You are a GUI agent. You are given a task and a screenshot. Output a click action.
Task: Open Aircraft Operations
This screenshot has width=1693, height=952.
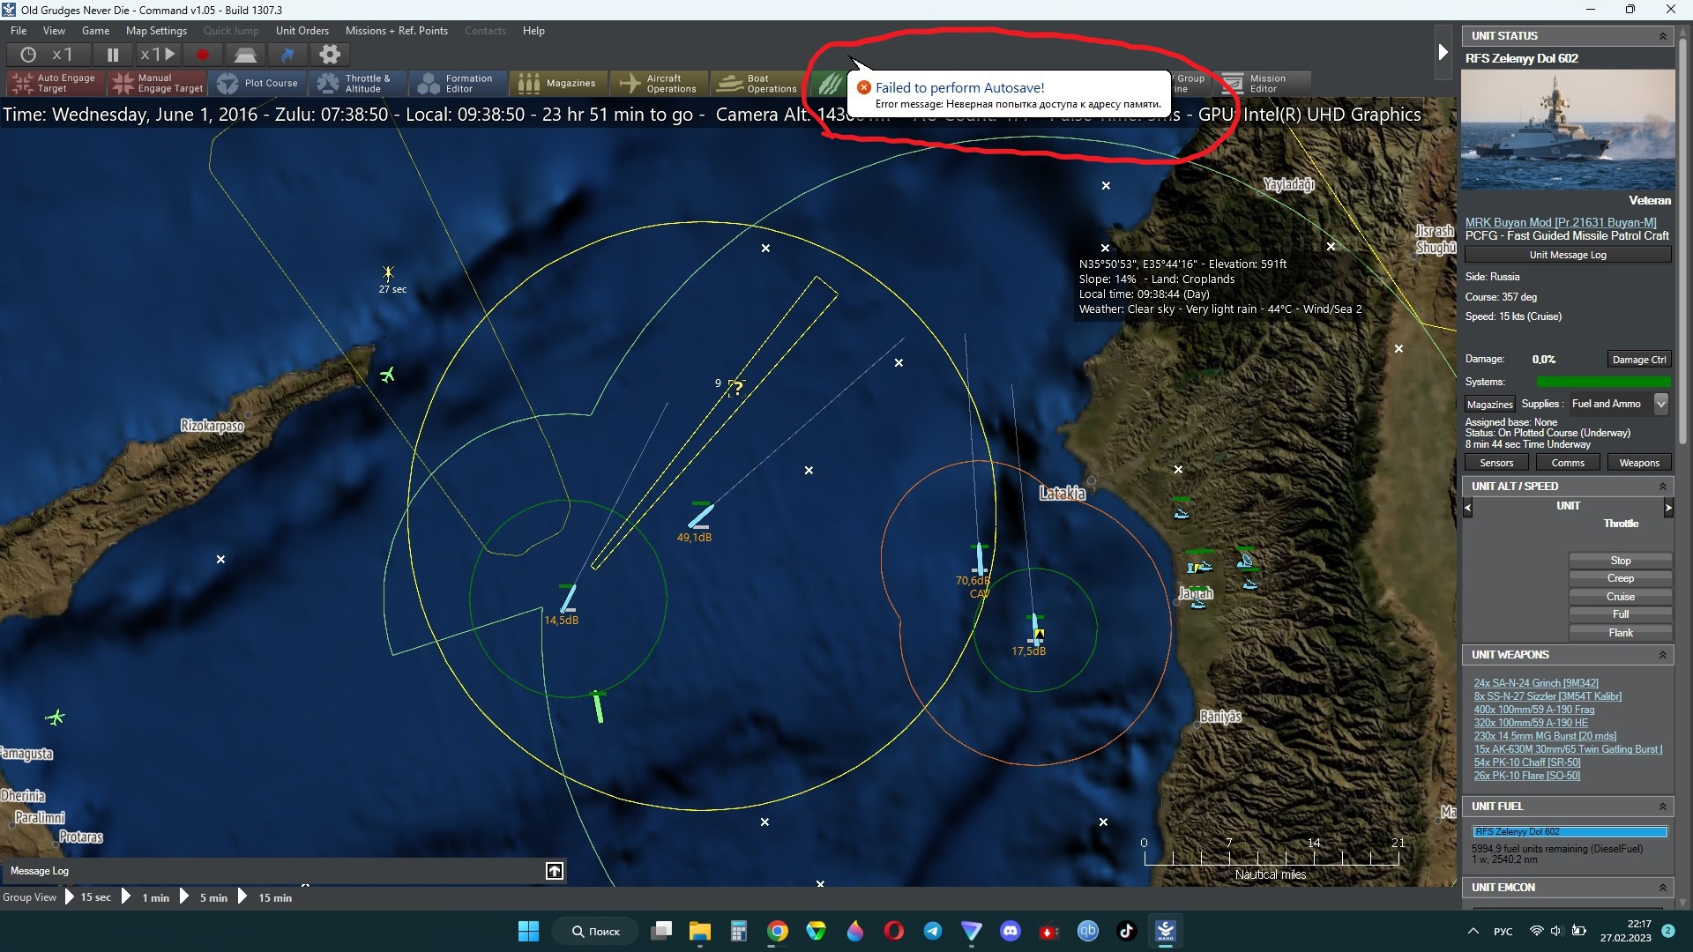coord(660,84)
